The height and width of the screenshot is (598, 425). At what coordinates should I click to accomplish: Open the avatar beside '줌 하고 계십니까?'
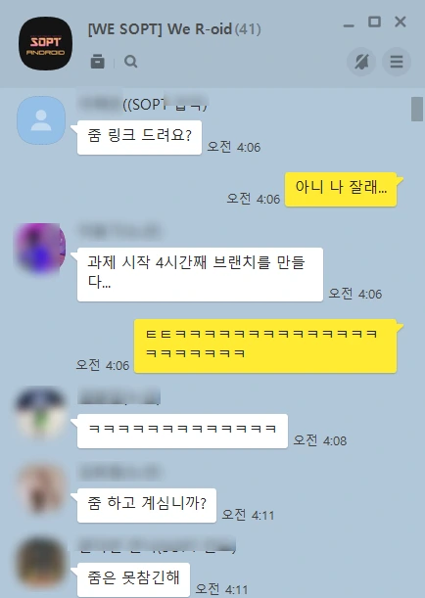(x=41, y=488)
